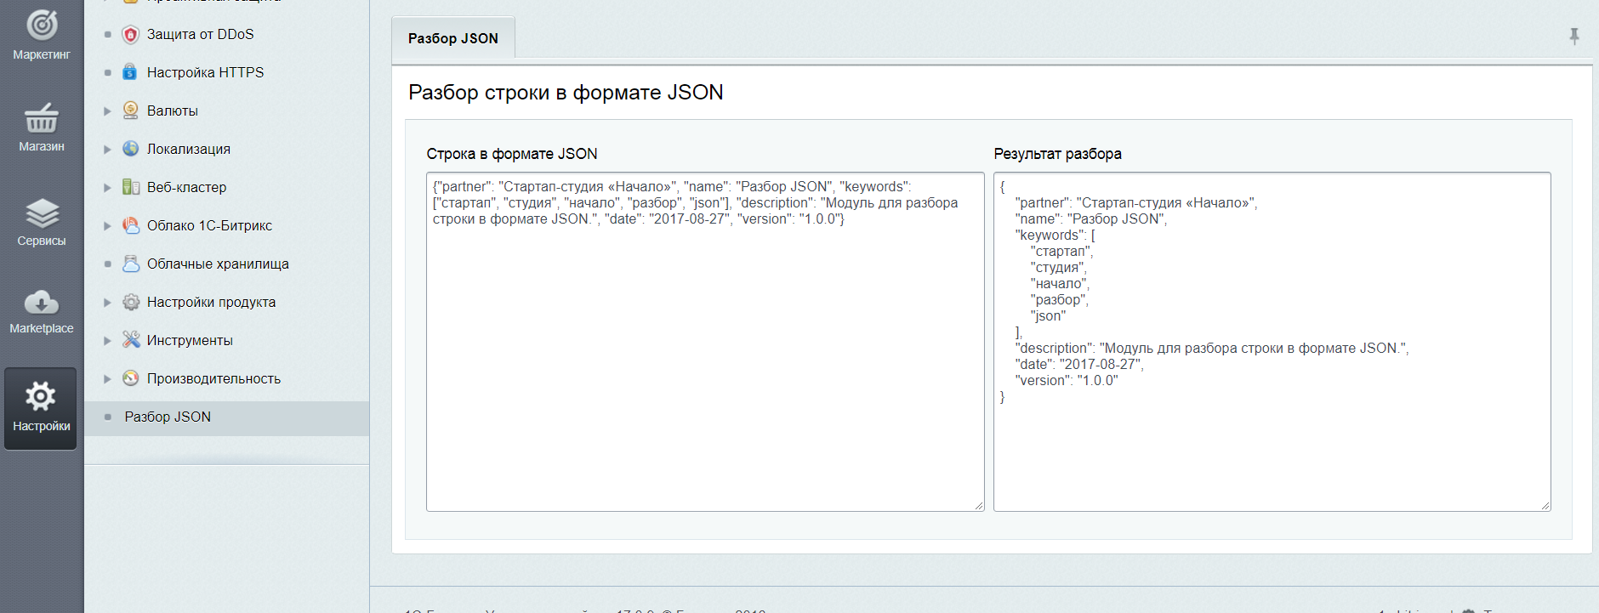Open the Сервисы layers icon
Image resolution: width=1599 pixels, height=613 pixels.
pyautogui.click(x=42, y=213)
